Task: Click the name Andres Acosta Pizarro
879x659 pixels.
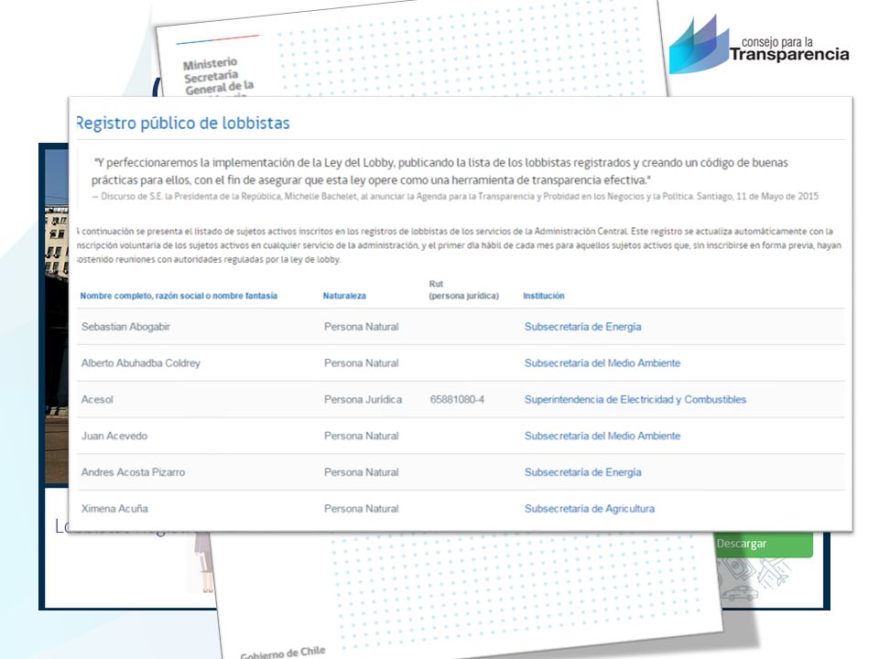Action: coord(133,472)
